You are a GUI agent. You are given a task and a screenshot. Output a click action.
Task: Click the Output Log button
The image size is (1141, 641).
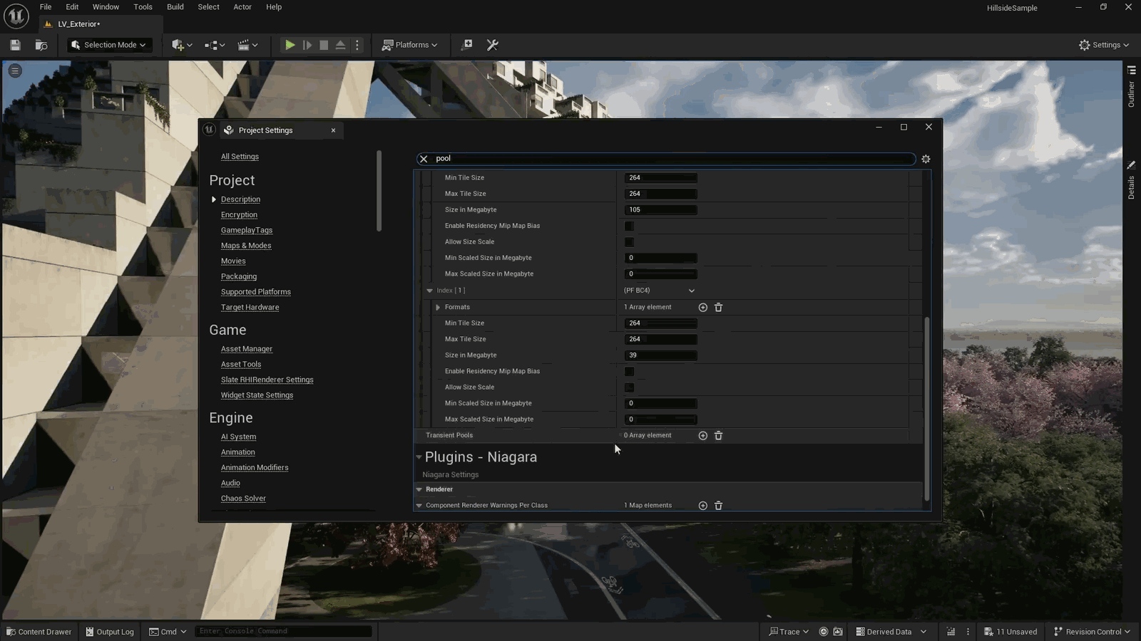(x=110, y=632)
